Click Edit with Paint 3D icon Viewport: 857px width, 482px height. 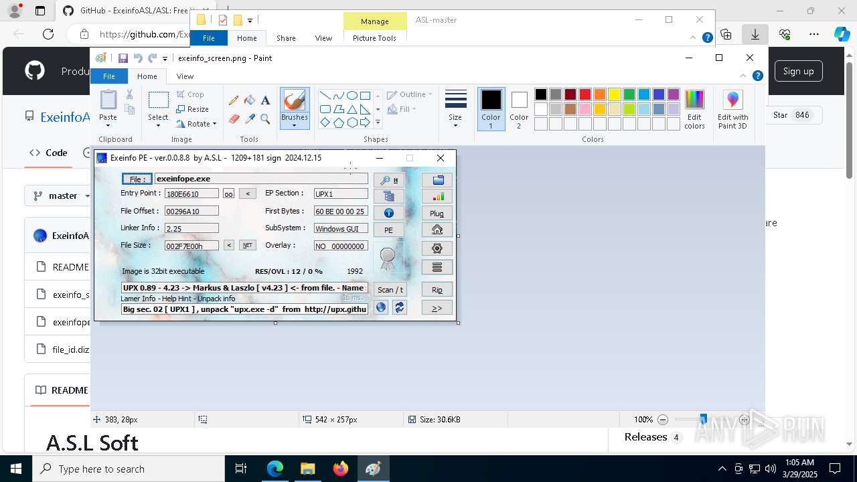point(732,109)
